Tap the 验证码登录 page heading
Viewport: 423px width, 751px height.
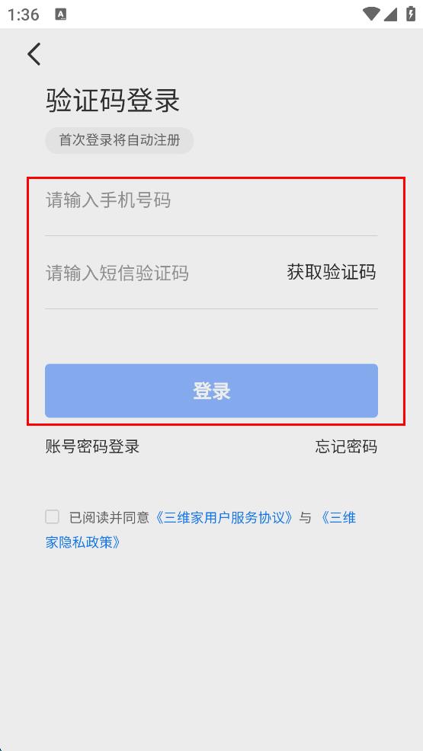tap(113, 101)
